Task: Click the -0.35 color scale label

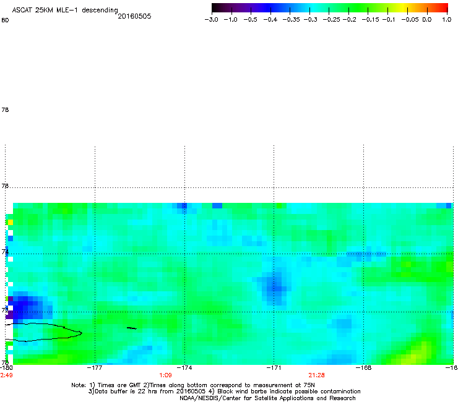Action: (292, 20)
